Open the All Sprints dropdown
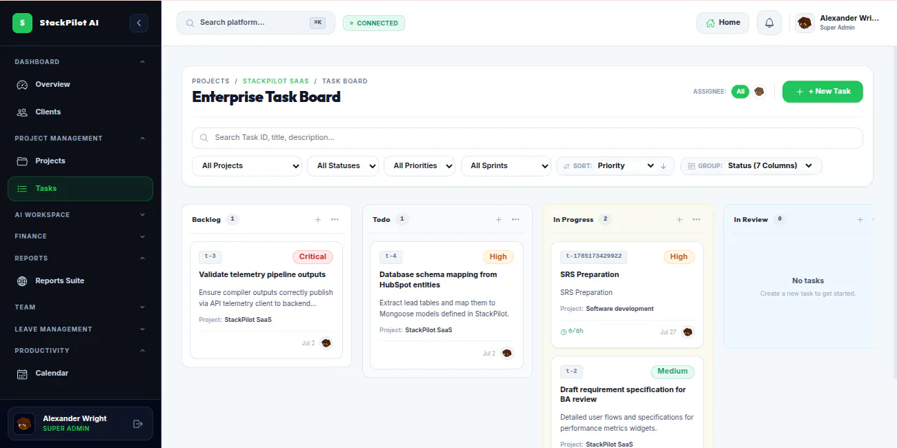 [506, 166]
